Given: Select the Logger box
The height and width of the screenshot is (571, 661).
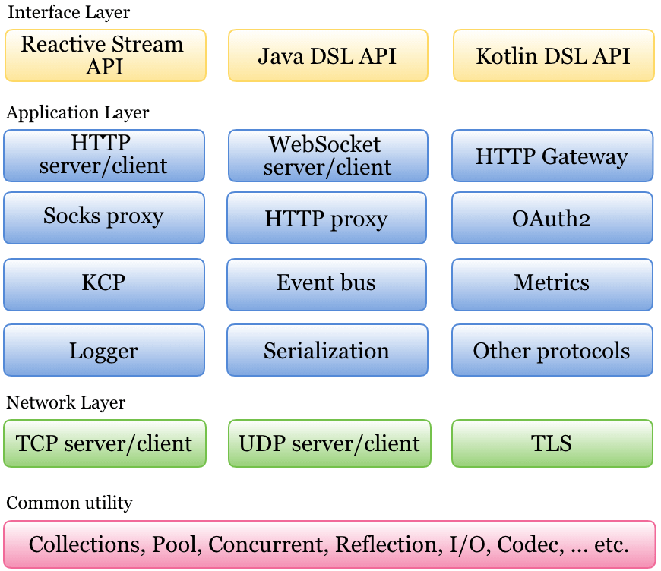Looking at the screenshot, I should pyautogui.click(x=104, y=350).
